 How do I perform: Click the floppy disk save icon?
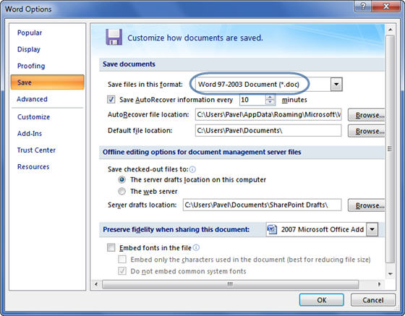click(x=114, y=37)
